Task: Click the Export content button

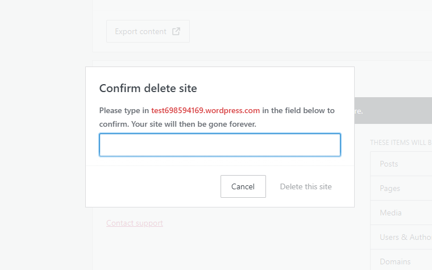Action: [148, 31]
